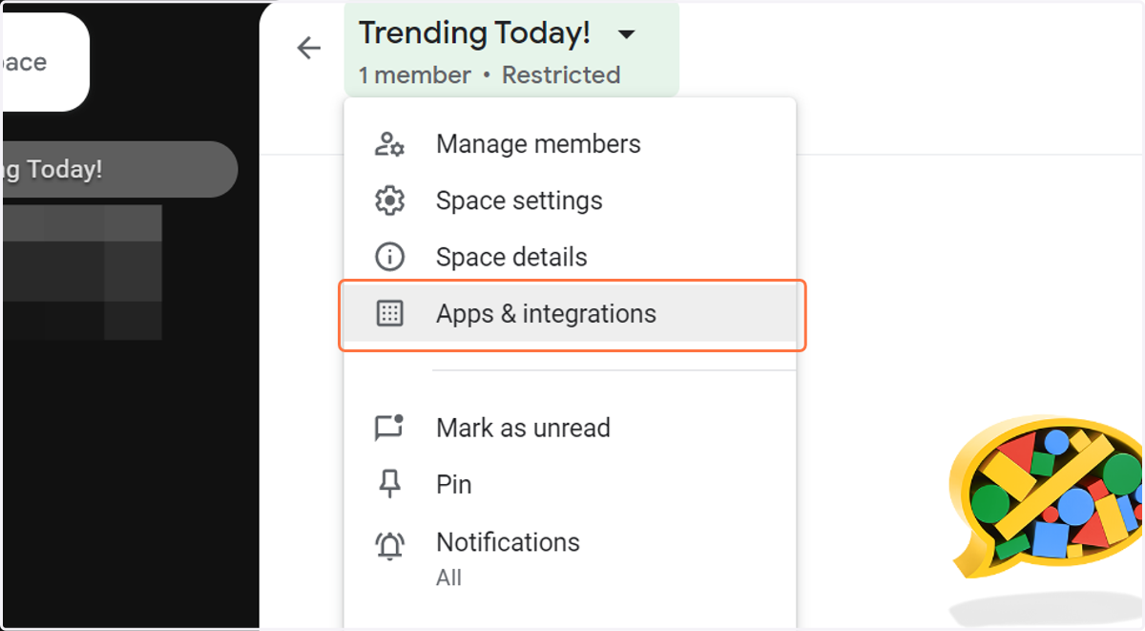Click the Notifications bell icon
Screen dimensions: 1145x631
coord(389,546)
